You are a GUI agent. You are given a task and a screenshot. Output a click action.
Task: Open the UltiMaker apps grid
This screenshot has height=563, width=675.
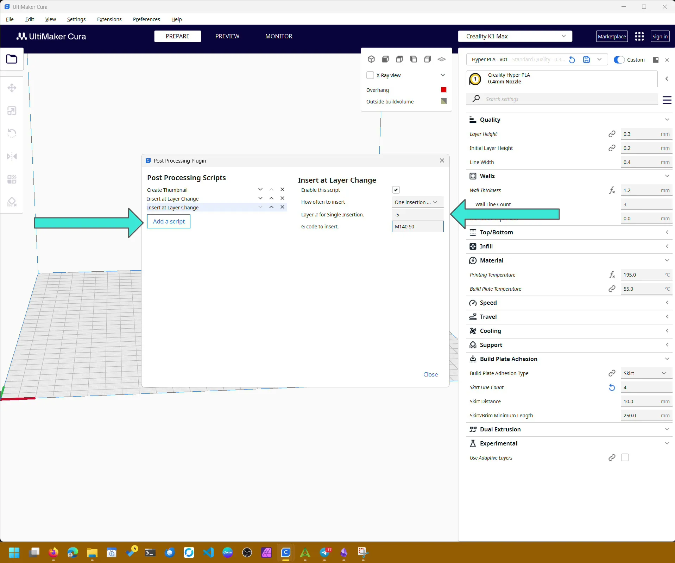pyautogui.click(x=639, y=36)
